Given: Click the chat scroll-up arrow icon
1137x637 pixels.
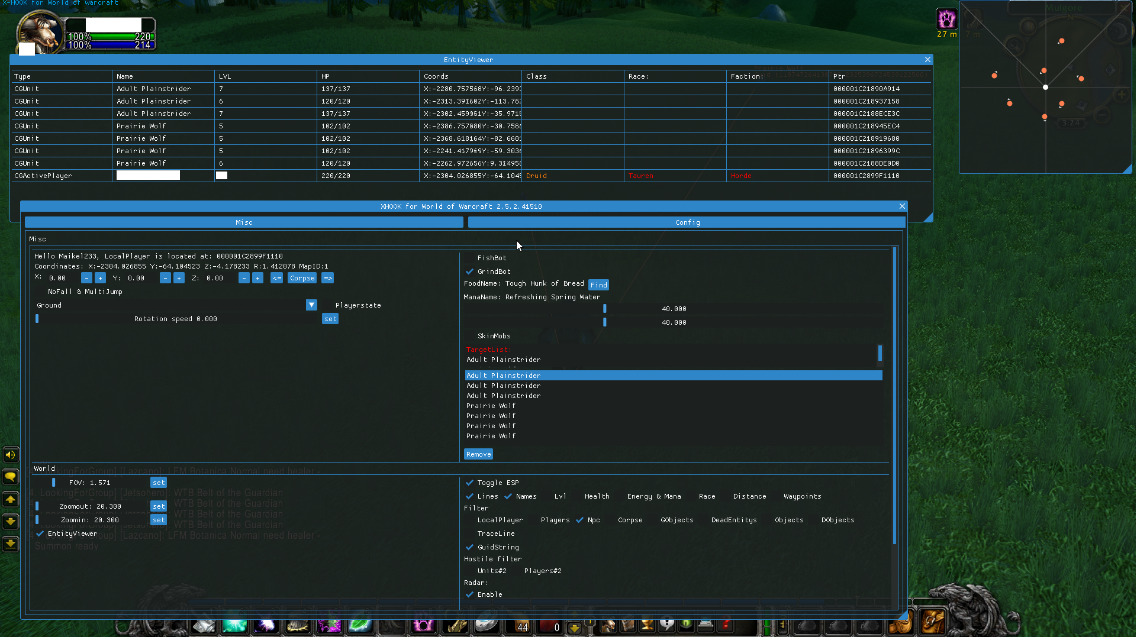Looking at the screenshot, I should (10, 500).
